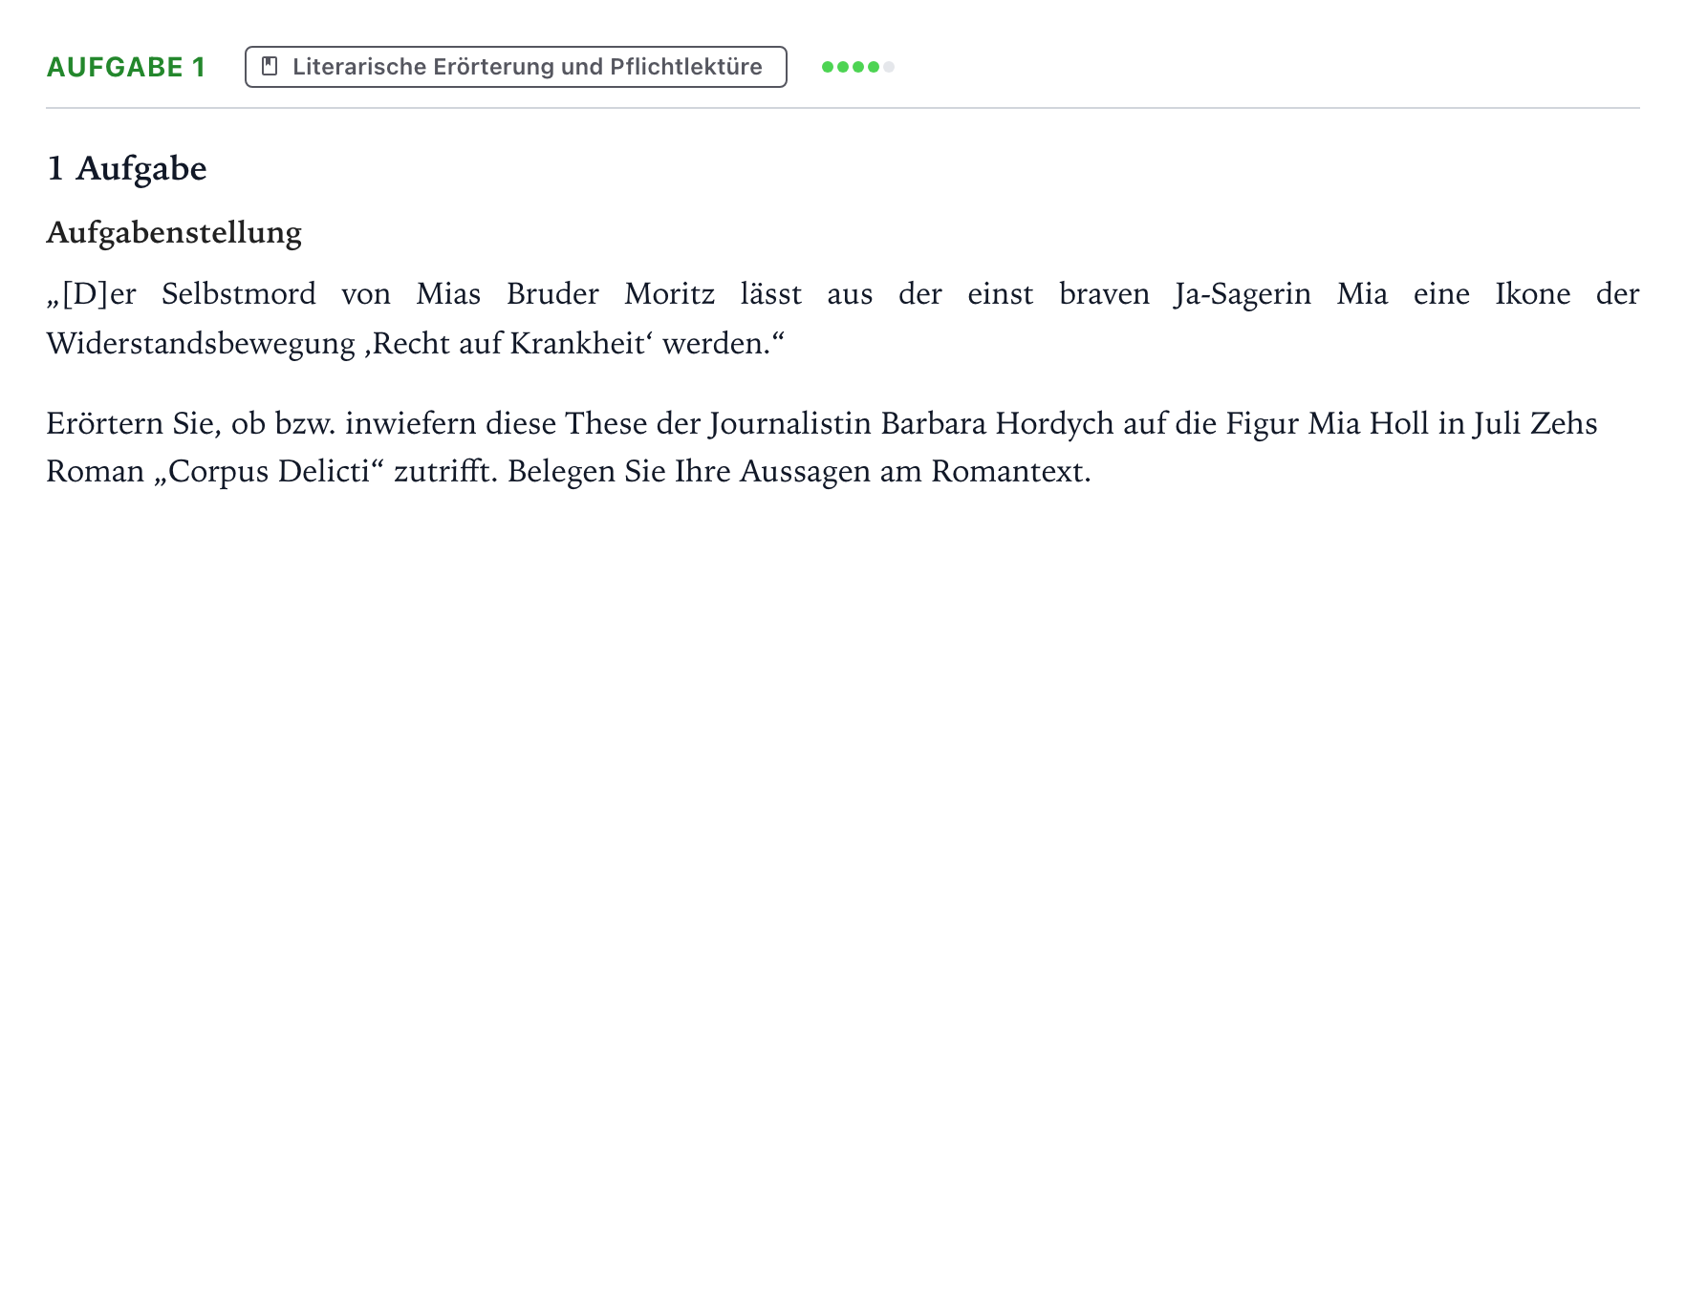Click the 'Erörtern Sie, ob bzw. inwiefern' instruction paragraph

click(822, 447)
